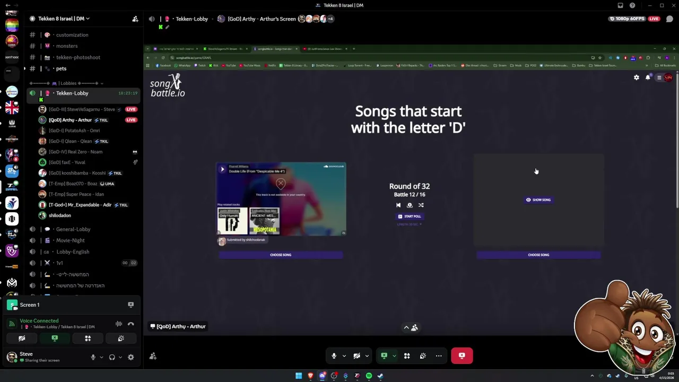Select user shilodadon in voice list
Image resolution: width=679 pixels, height=382 pixels.
pyautogui.click(x=59, y=215)
